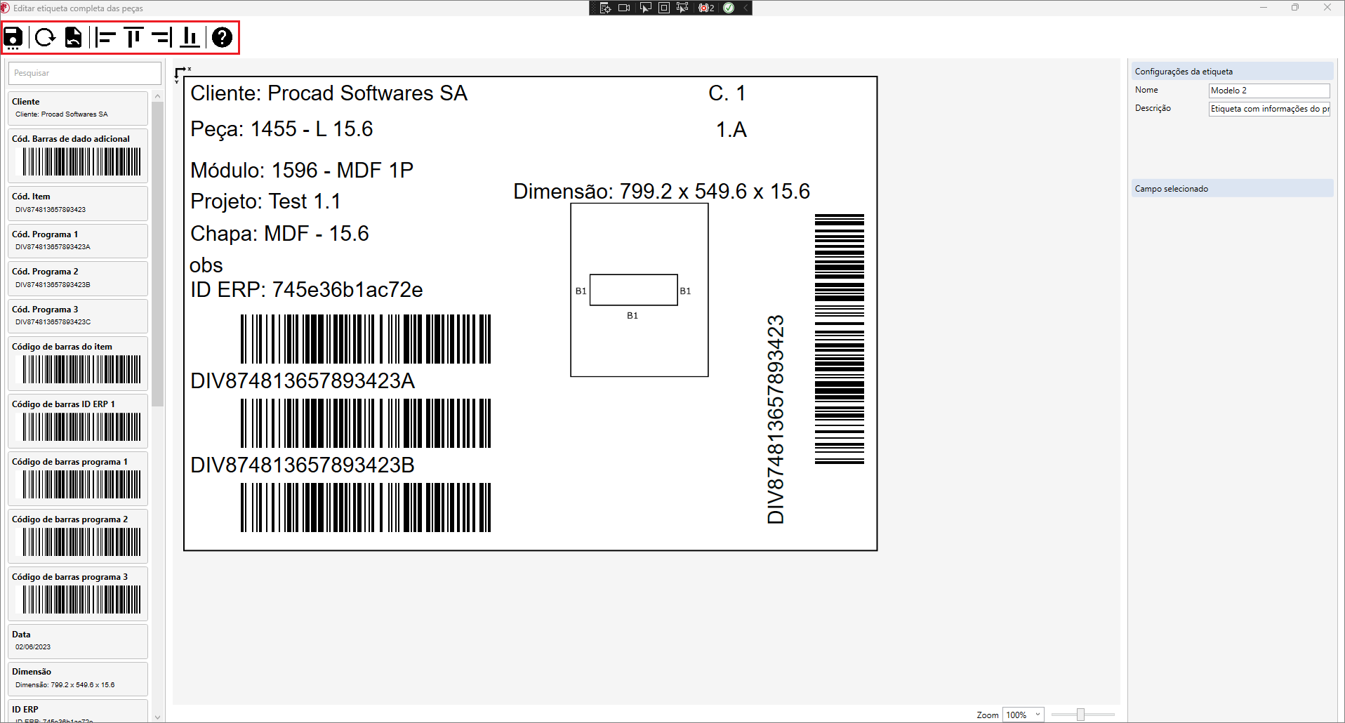Select the Cliente field in the list
This screenshot has width=1345, height=723.
tap(78, 107)
